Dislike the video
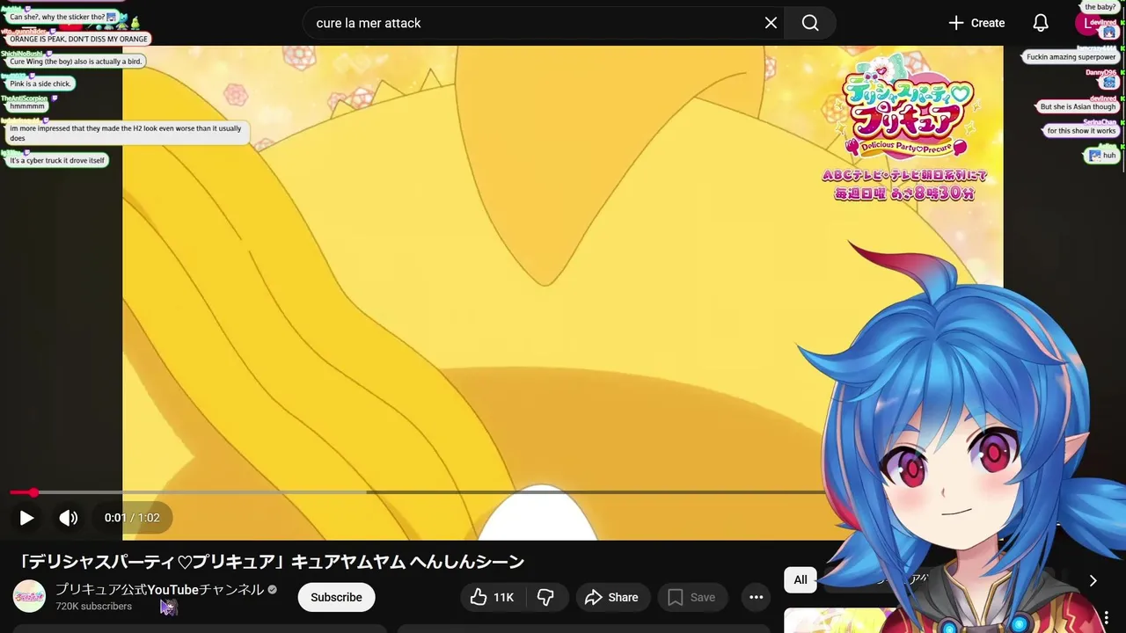This screenshot has height=633, width=1126. click(546, 597)
